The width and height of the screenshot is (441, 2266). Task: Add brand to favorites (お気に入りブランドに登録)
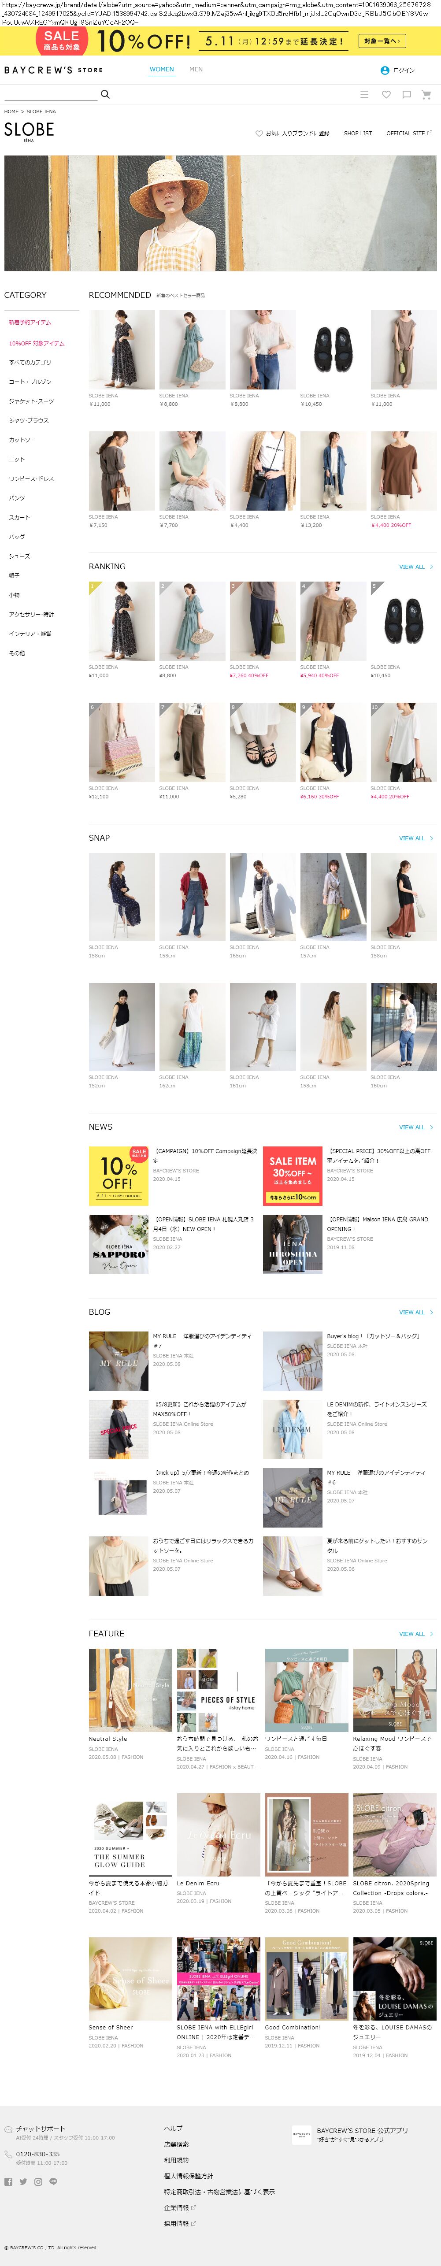pyautogui.click(x=292, y=133)
